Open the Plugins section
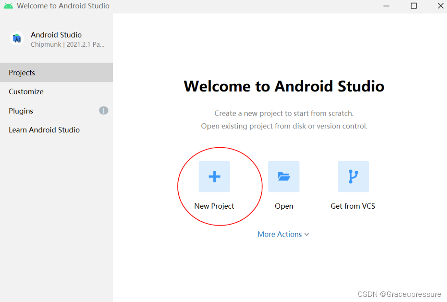 [x=57, y=111]
